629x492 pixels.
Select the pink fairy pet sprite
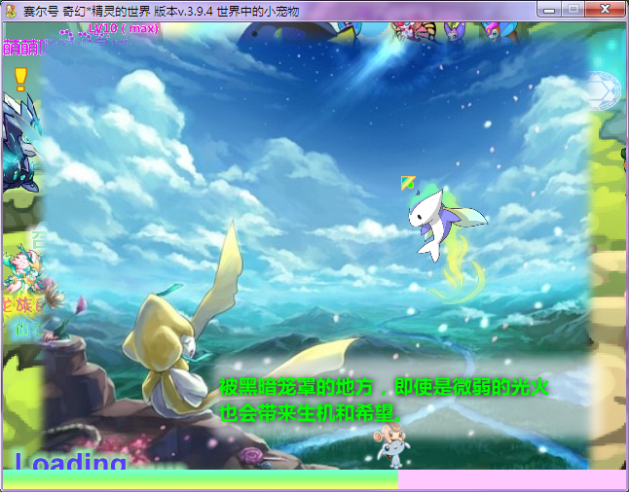tap(22, 267)
